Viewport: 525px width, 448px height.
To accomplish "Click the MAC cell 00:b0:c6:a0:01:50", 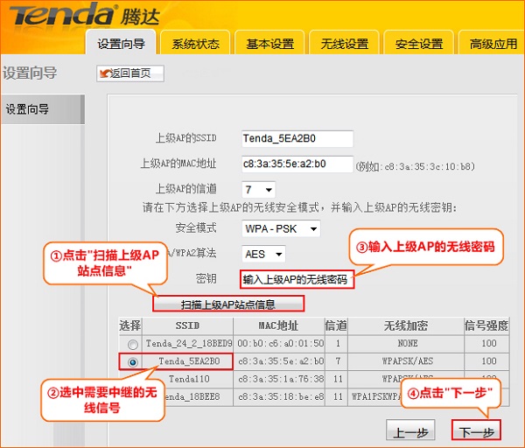I will 280,343.
